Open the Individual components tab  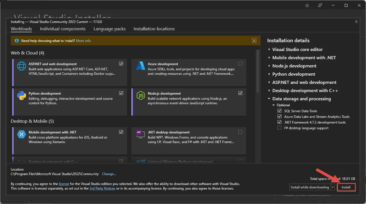pyautogui.click(x=63, y=29)
